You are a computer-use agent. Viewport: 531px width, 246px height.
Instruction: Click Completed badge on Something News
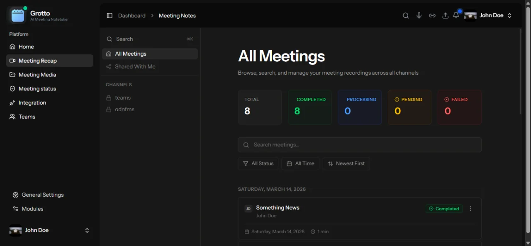coord(444,209)
